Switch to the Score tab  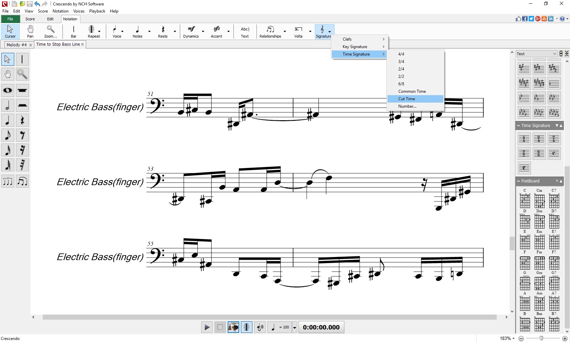click(x=30, y=19)
